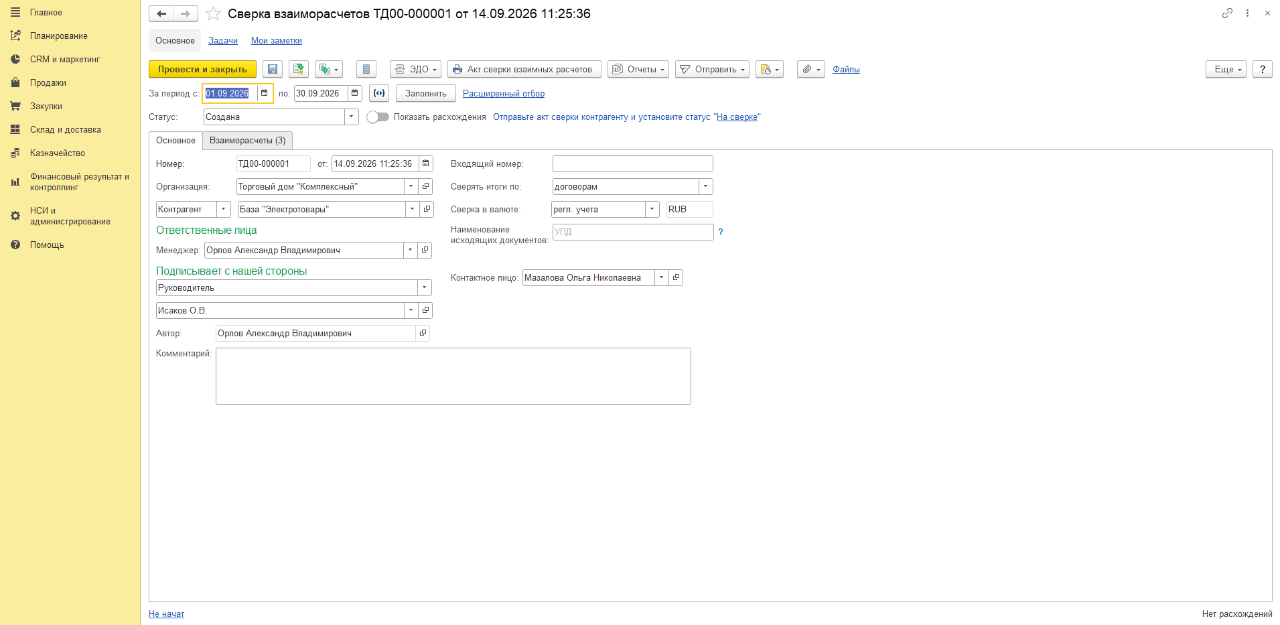Add the document to favorites with the star

pyautogui.click(x=213, y=13)
